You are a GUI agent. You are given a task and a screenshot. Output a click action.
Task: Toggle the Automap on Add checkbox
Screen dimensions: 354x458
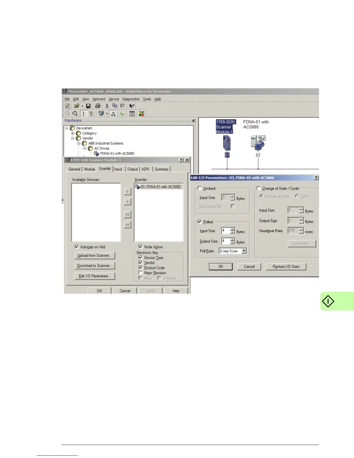click(x=77, y=247)
